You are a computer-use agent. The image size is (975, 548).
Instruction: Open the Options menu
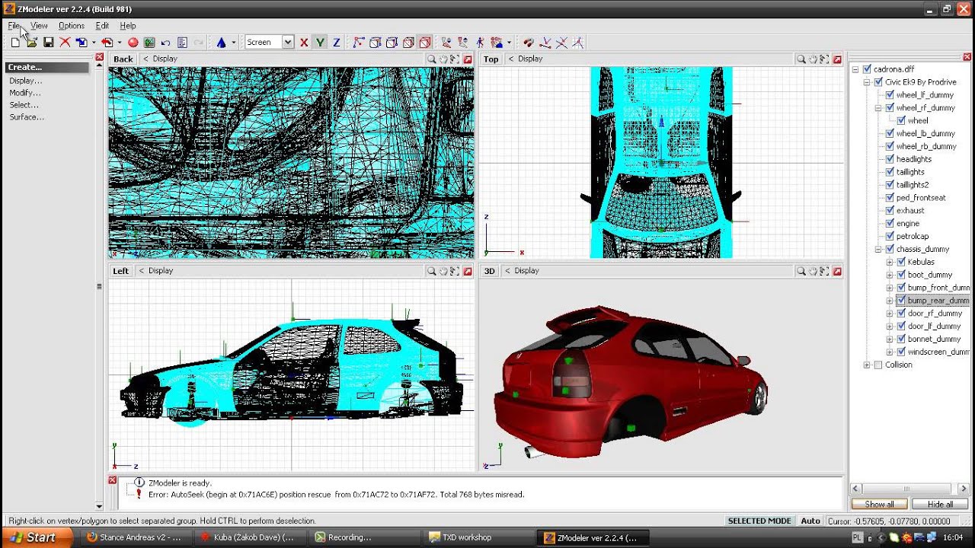72,26
